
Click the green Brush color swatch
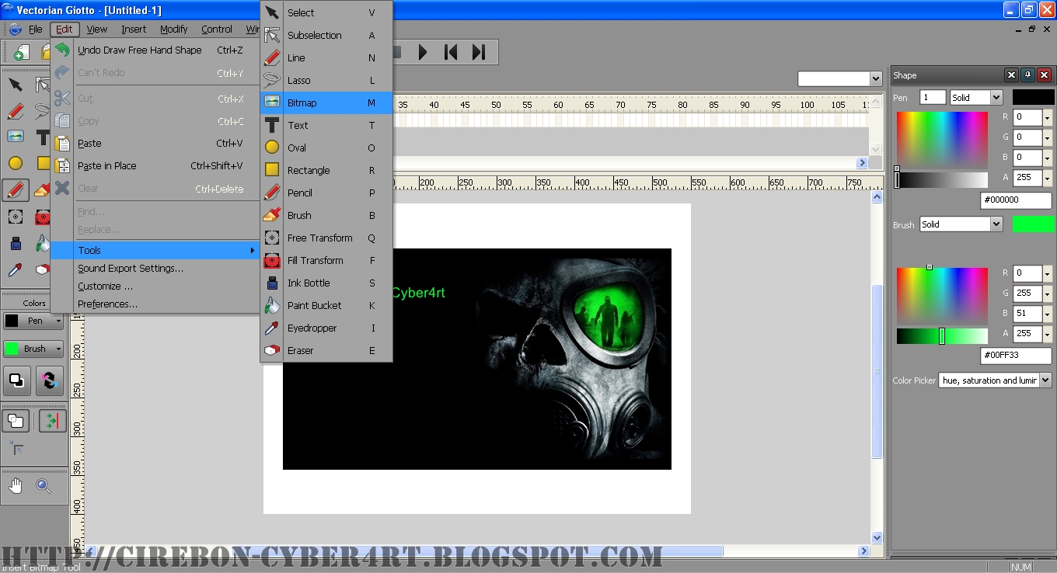click(1034, 224)
